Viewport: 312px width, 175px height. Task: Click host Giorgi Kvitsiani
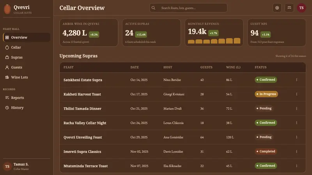174,94
